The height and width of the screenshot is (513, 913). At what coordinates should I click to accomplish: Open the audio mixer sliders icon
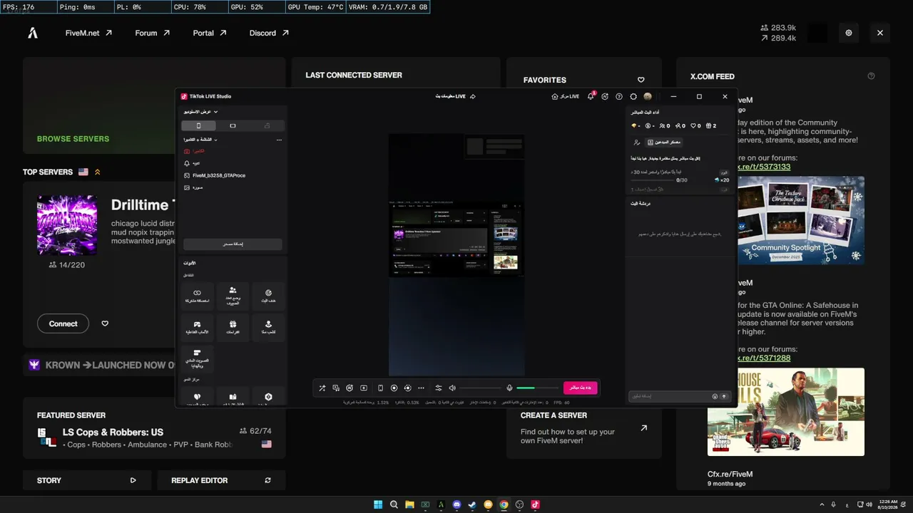point(439,388)
